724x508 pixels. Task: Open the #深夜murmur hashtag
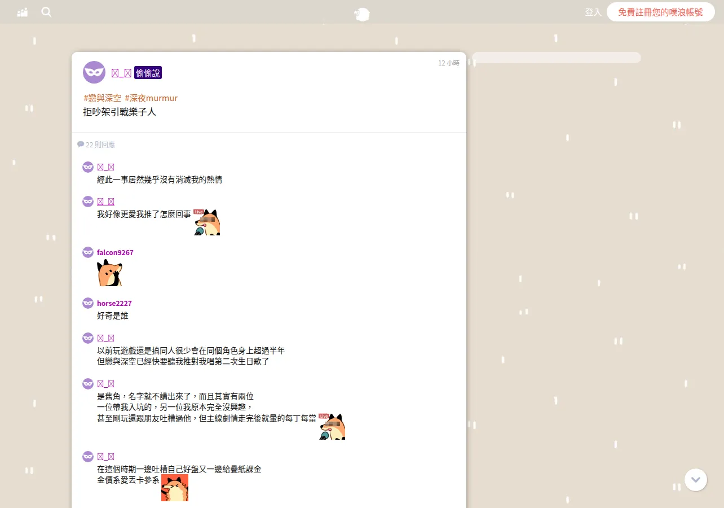[x=151, y=98]
